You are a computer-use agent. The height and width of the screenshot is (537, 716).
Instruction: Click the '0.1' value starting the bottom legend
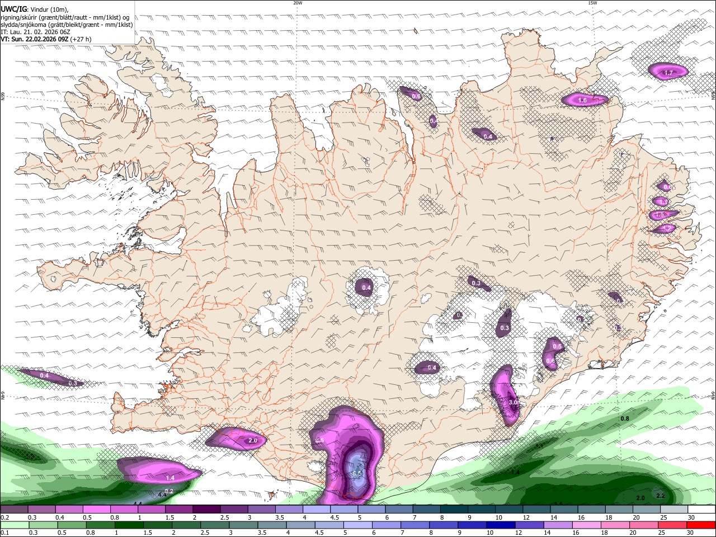click(x=5, y=533)
